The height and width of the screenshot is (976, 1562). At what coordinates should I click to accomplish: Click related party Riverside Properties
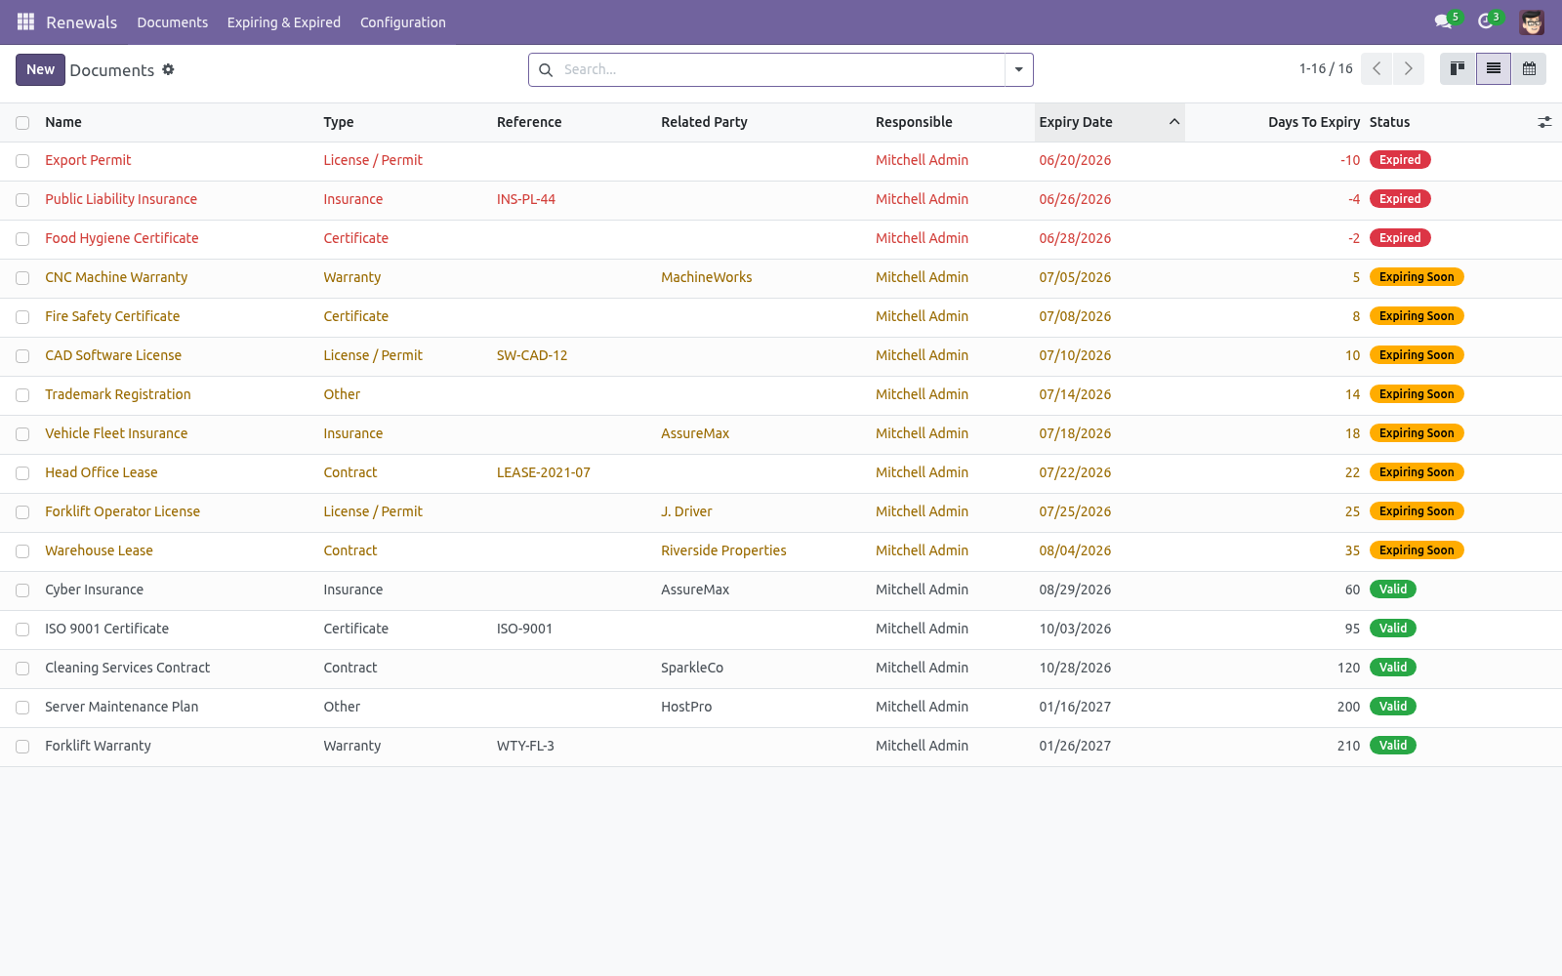723,550
